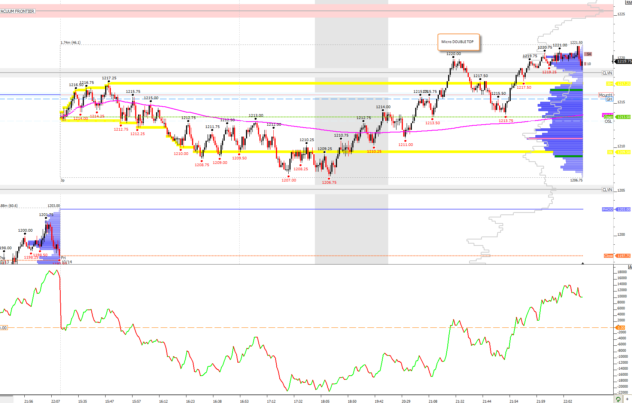632x403 pixels.
Task: Click the 1225 price axis value
Action: click(x=621, y=14)
